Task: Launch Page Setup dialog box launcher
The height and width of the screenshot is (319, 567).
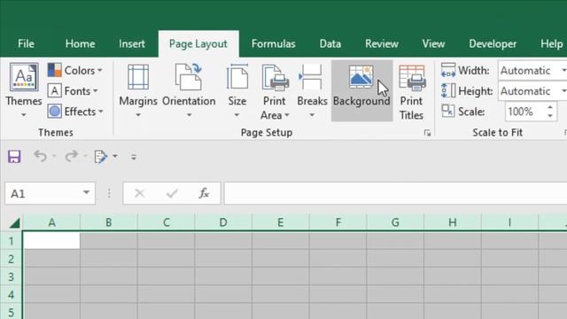Action: click(427, 133)
